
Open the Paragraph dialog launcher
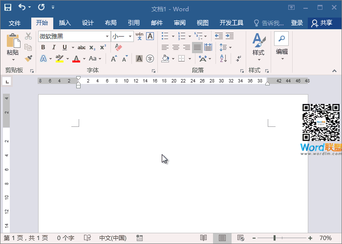[242, 71]
